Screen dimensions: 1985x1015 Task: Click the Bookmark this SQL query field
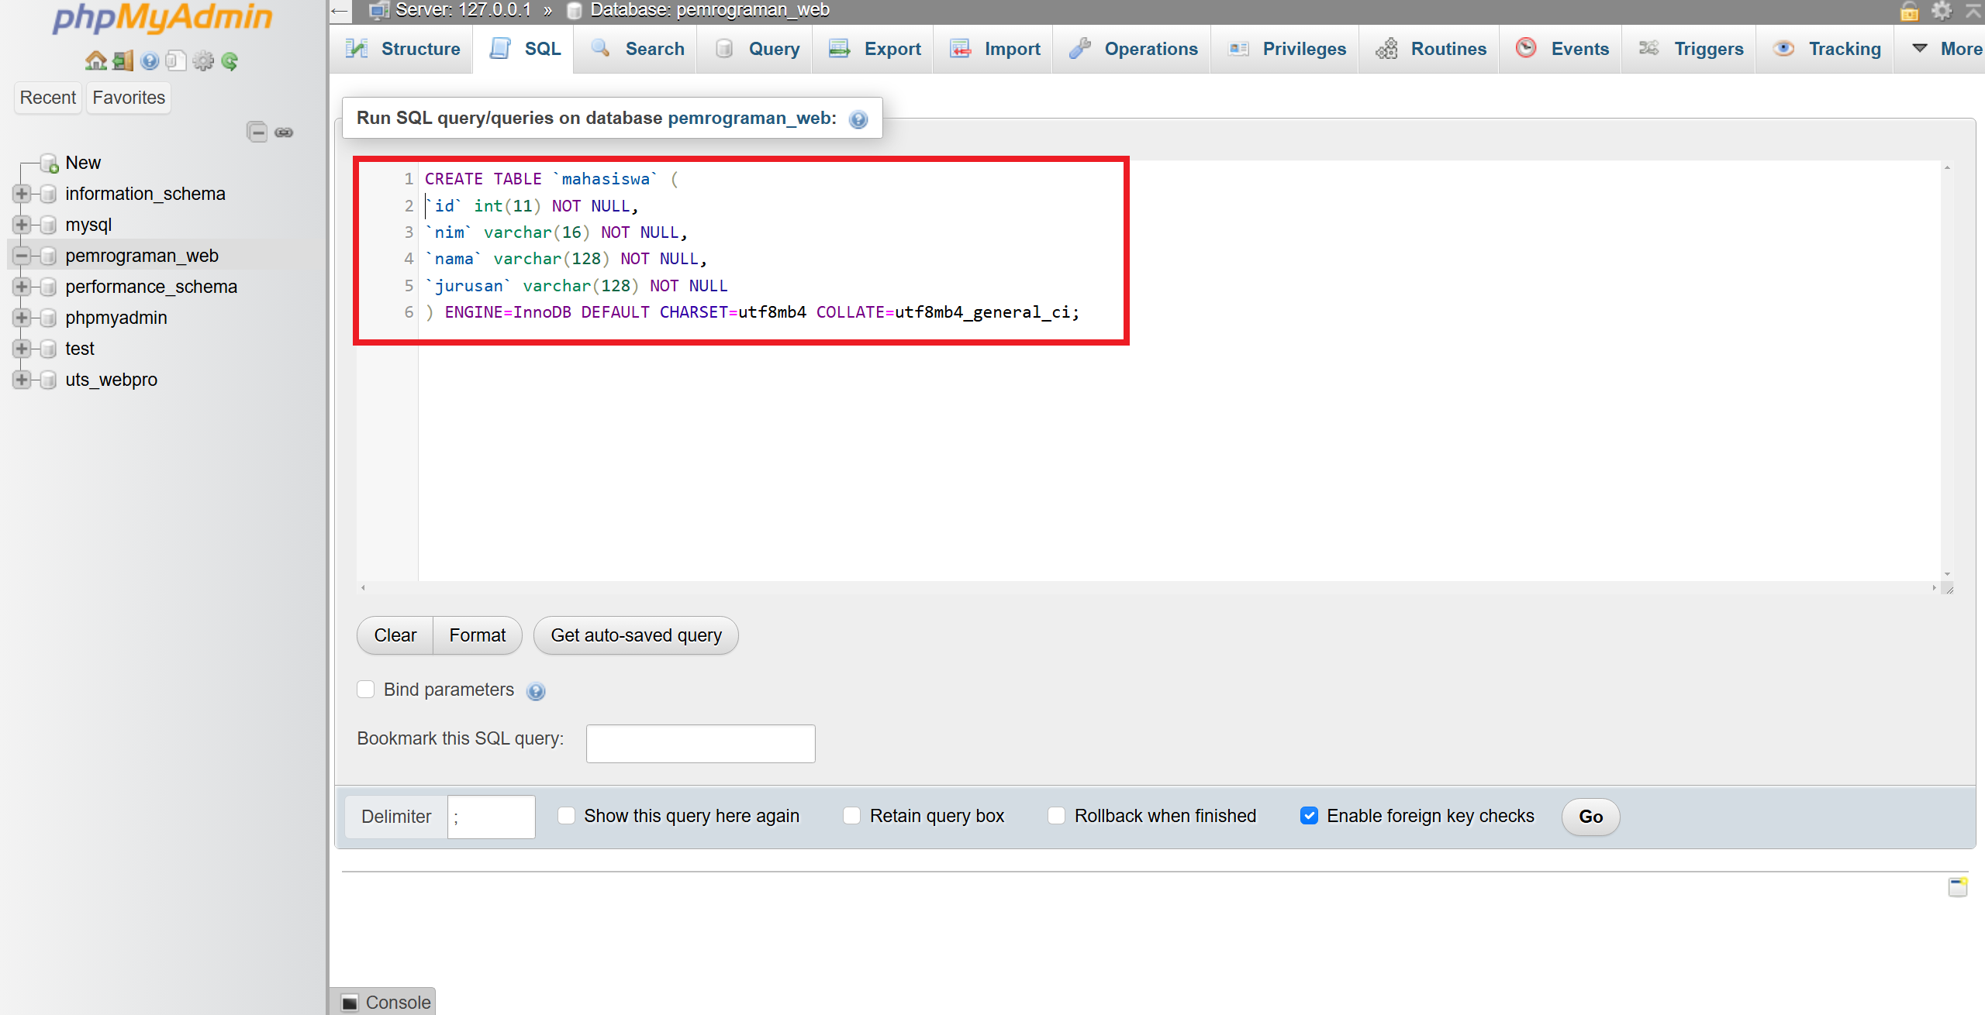pyautogui.click(x=700, y=744)
